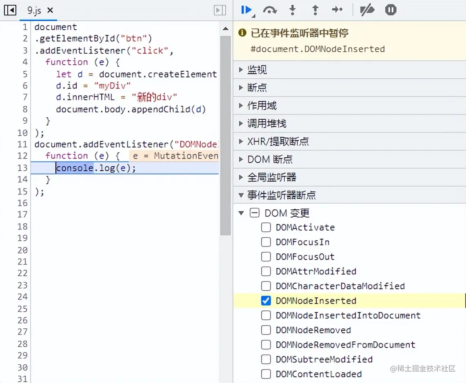Toggle pause on exceptions
466x383 pixels.
391,10
